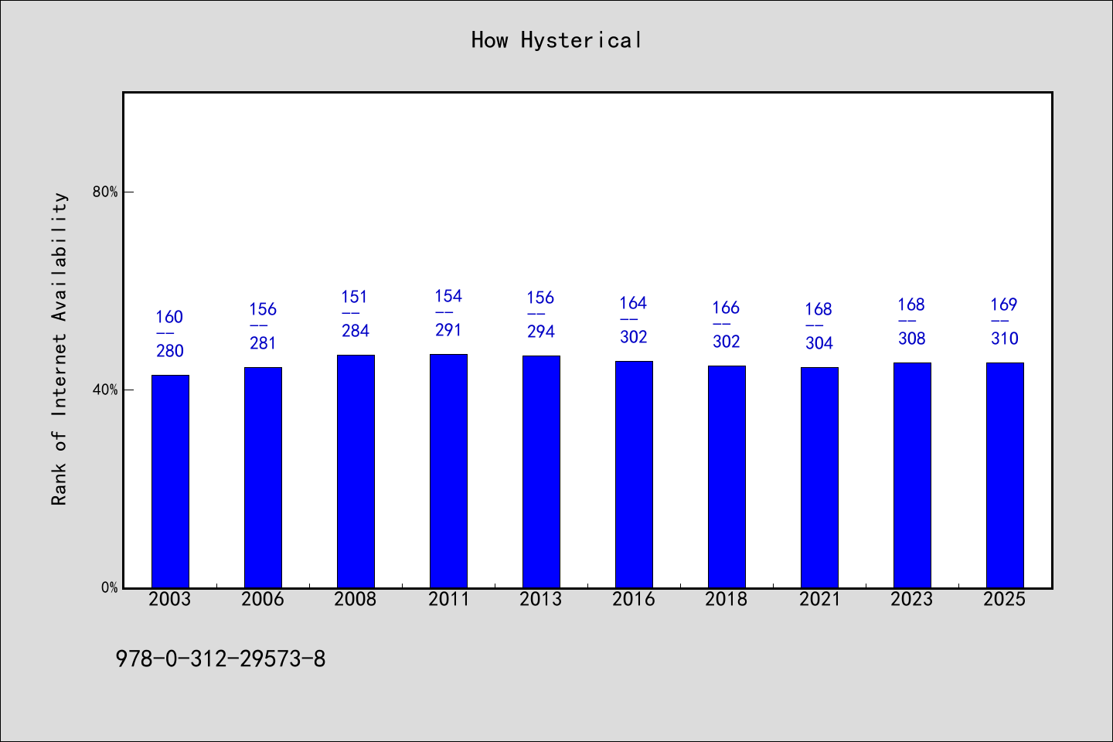Select the blue bar for 2023
The width and height of the screenshot is (1113, 742).
coord(912,475)
